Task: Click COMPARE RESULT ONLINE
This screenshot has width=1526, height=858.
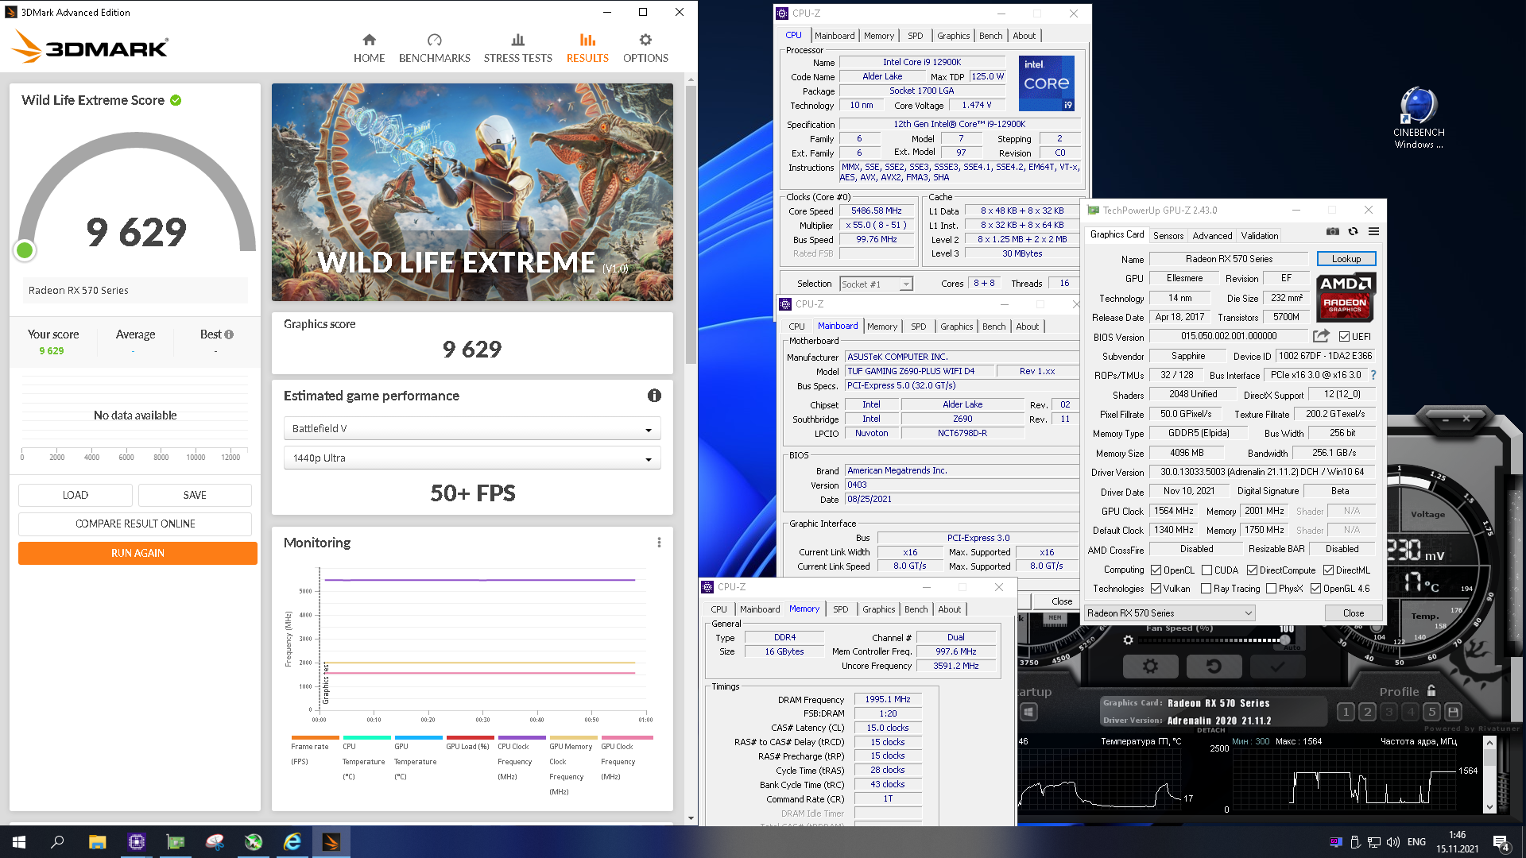Action: pos(135,524)
